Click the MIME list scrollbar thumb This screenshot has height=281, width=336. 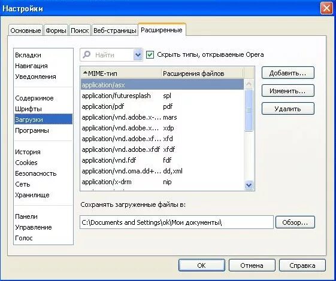(x=249, y=110)
